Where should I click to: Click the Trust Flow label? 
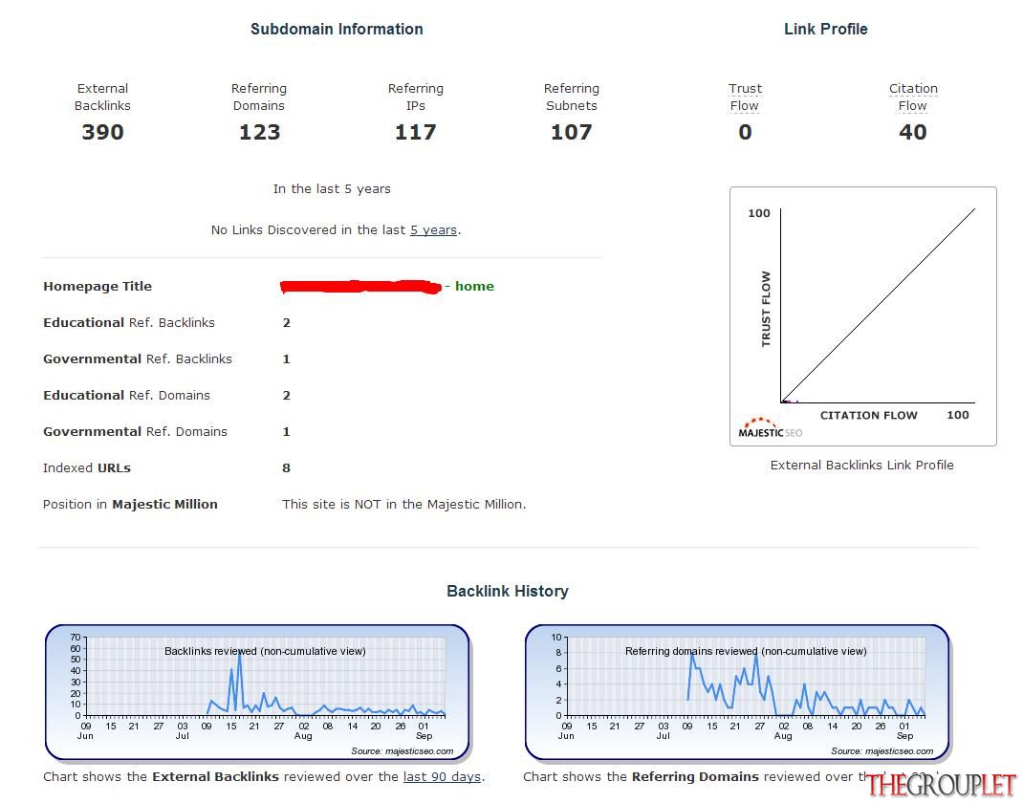pos(745,98)
